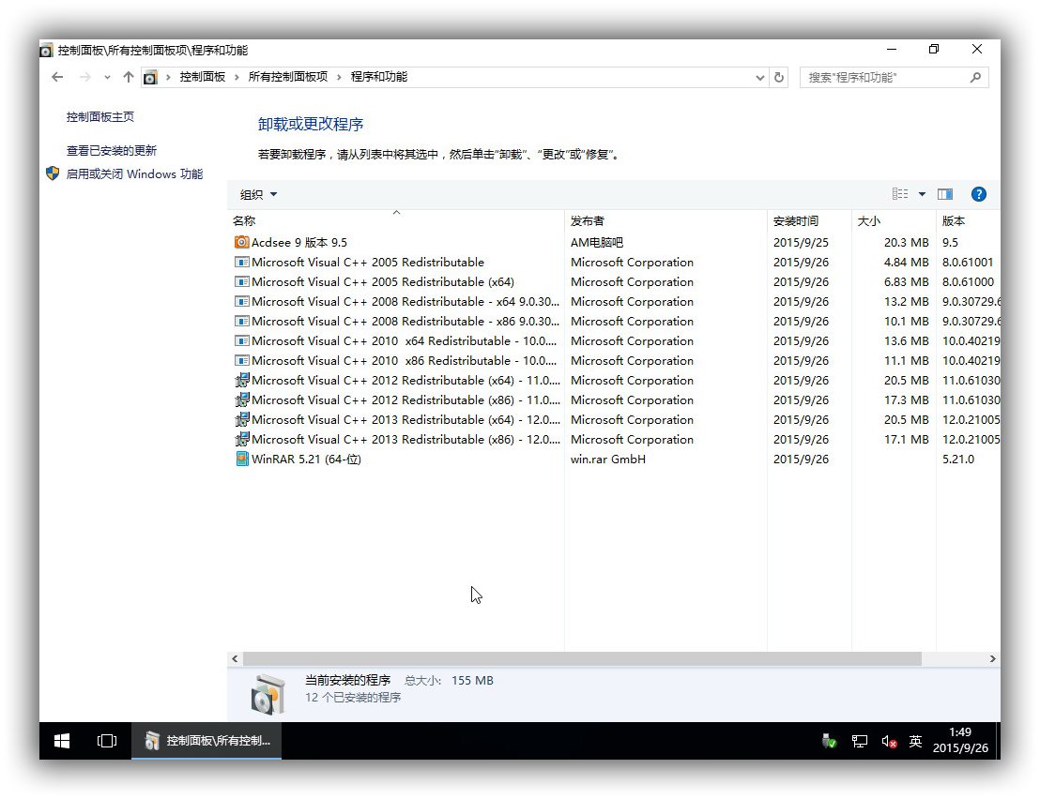Select Visual C++ 2012 (x64) icon
Image resolution: width=1040 pixels, height=799 pixels.
point(242,381)
